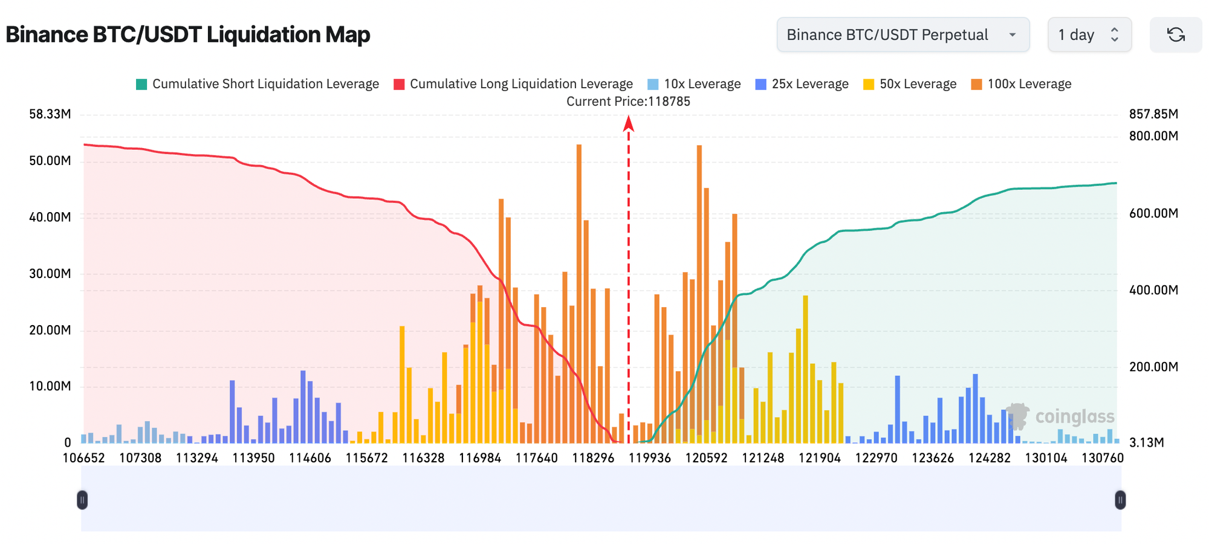Click the up/down stepper arrows beside 1 day
Image resolution: width=1209 pixels, height=544 pixels.
1114,35
